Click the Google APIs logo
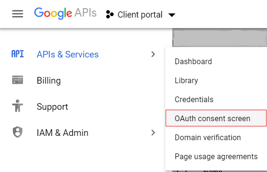 65,13
